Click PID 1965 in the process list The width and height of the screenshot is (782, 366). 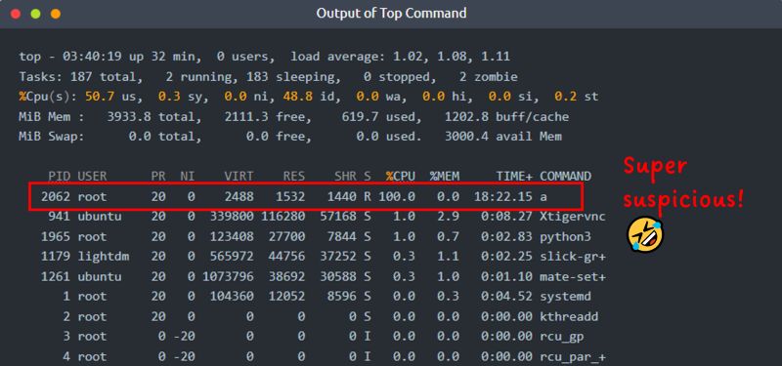coord(56,236)
